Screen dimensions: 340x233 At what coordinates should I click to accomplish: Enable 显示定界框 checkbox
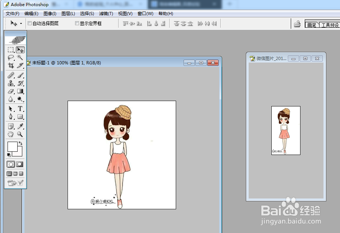(x=77, y=23)
